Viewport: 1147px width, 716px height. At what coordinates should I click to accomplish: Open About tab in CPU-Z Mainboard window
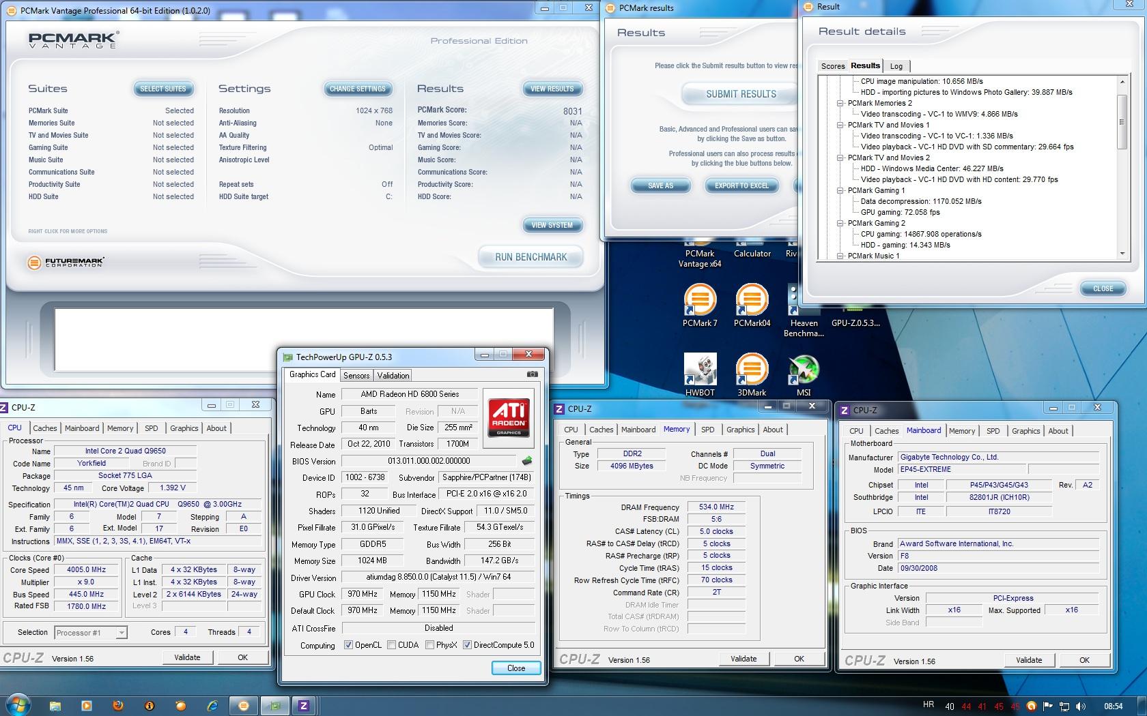[1058, 431]
